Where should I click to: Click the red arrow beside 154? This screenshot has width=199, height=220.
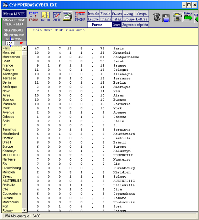(20, 43)
